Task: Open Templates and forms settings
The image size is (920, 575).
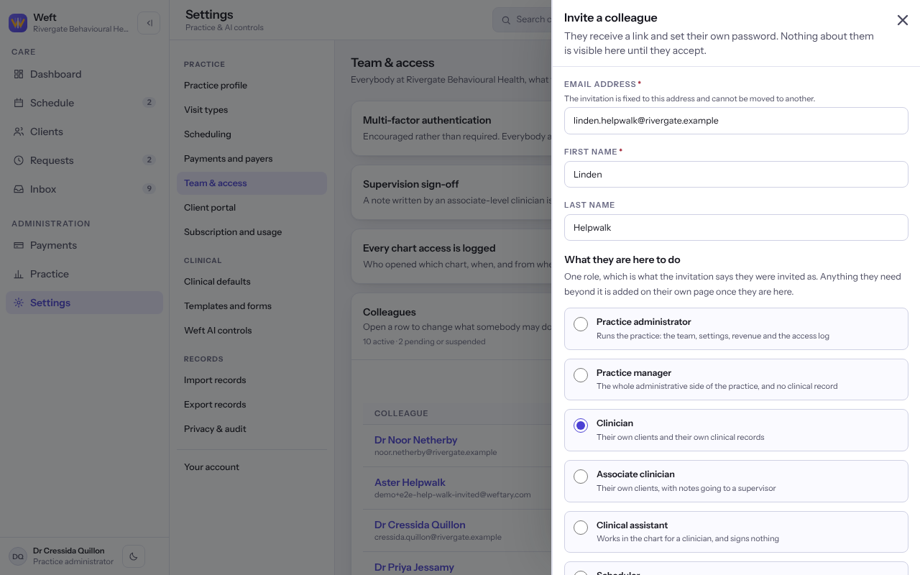Action: [252, 306]
